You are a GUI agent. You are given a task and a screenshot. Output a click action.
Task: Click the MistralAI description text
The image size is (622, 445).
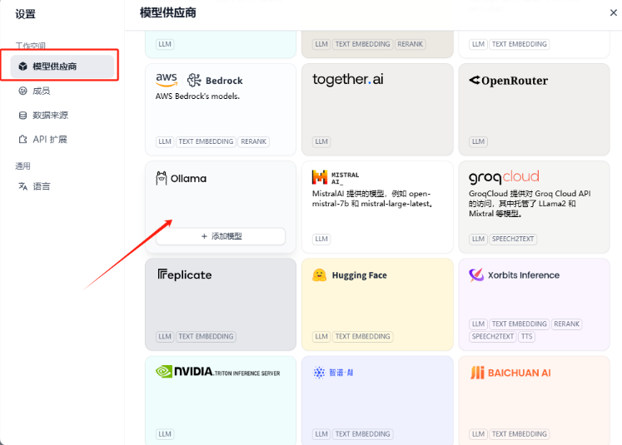(372, 199)
